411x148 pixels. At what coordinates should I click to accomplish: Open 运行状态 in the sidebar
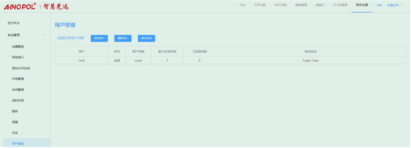[x=14, y=23]
